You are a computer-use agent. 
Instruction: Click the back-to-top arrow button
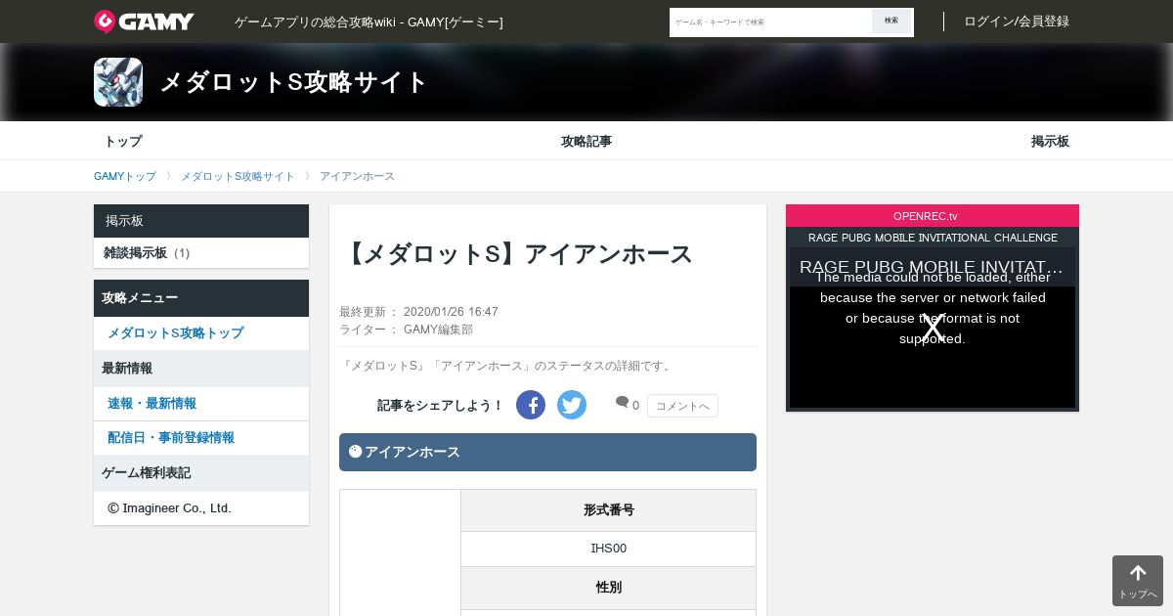pos(1138,581)
